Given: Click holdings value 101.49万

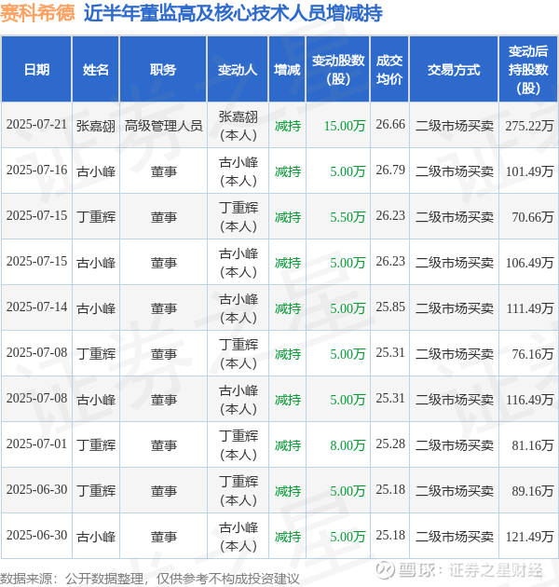Looking at the screenshot, I should (529, 171).
